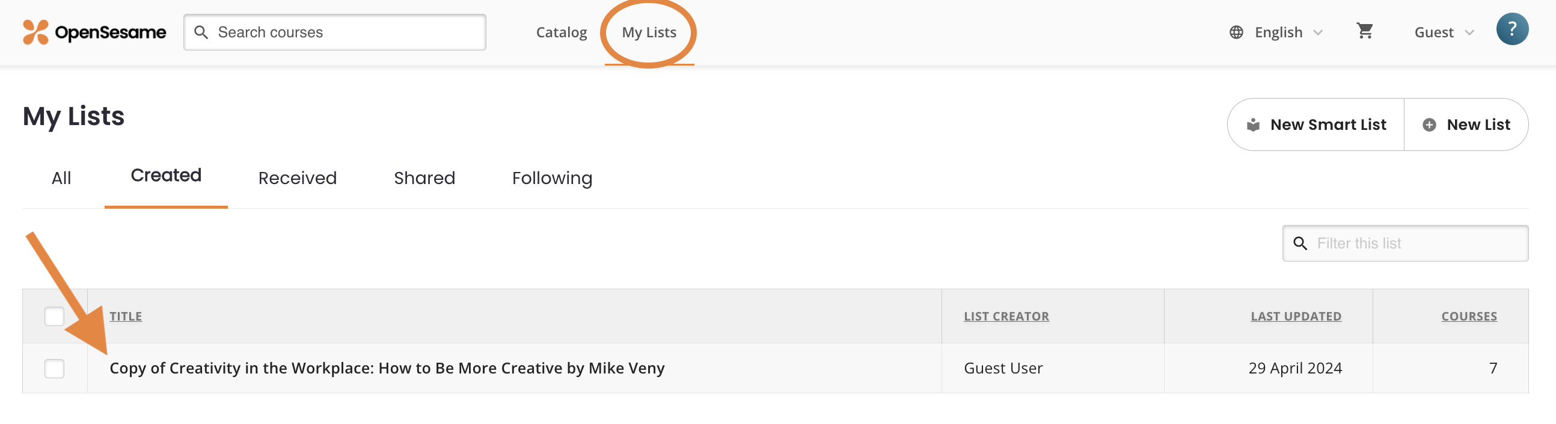Click the magnifier in the course search bar
This screenshot has height=424, width=1556.
coord(202,32)
